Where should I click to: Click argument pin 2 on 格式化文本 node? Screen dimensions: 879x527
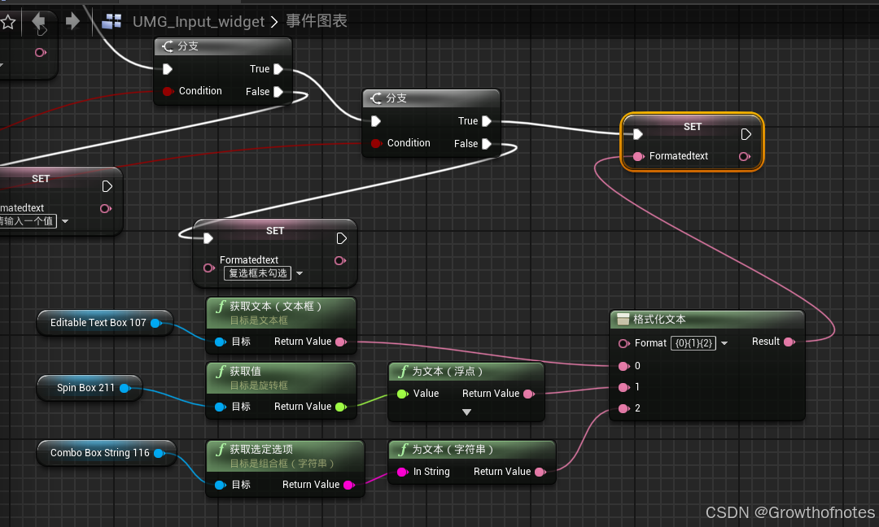pos(624,408)
